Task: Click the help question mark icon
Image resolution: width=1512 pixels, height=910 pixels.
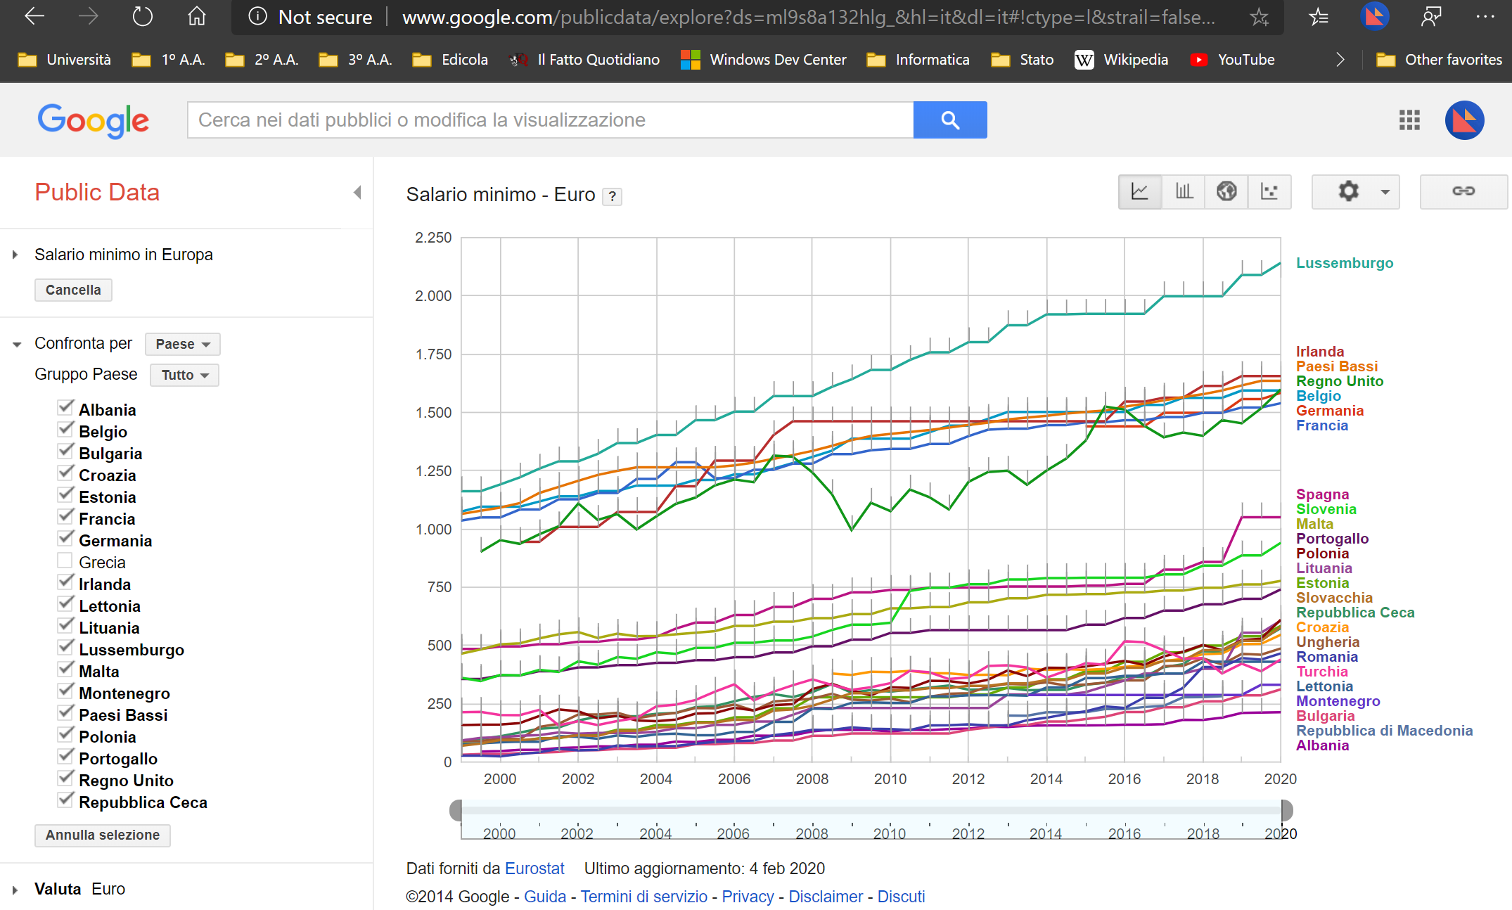Action: (613, 196)
